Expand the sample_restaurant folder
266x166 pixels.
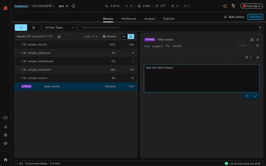pos(21,70)
